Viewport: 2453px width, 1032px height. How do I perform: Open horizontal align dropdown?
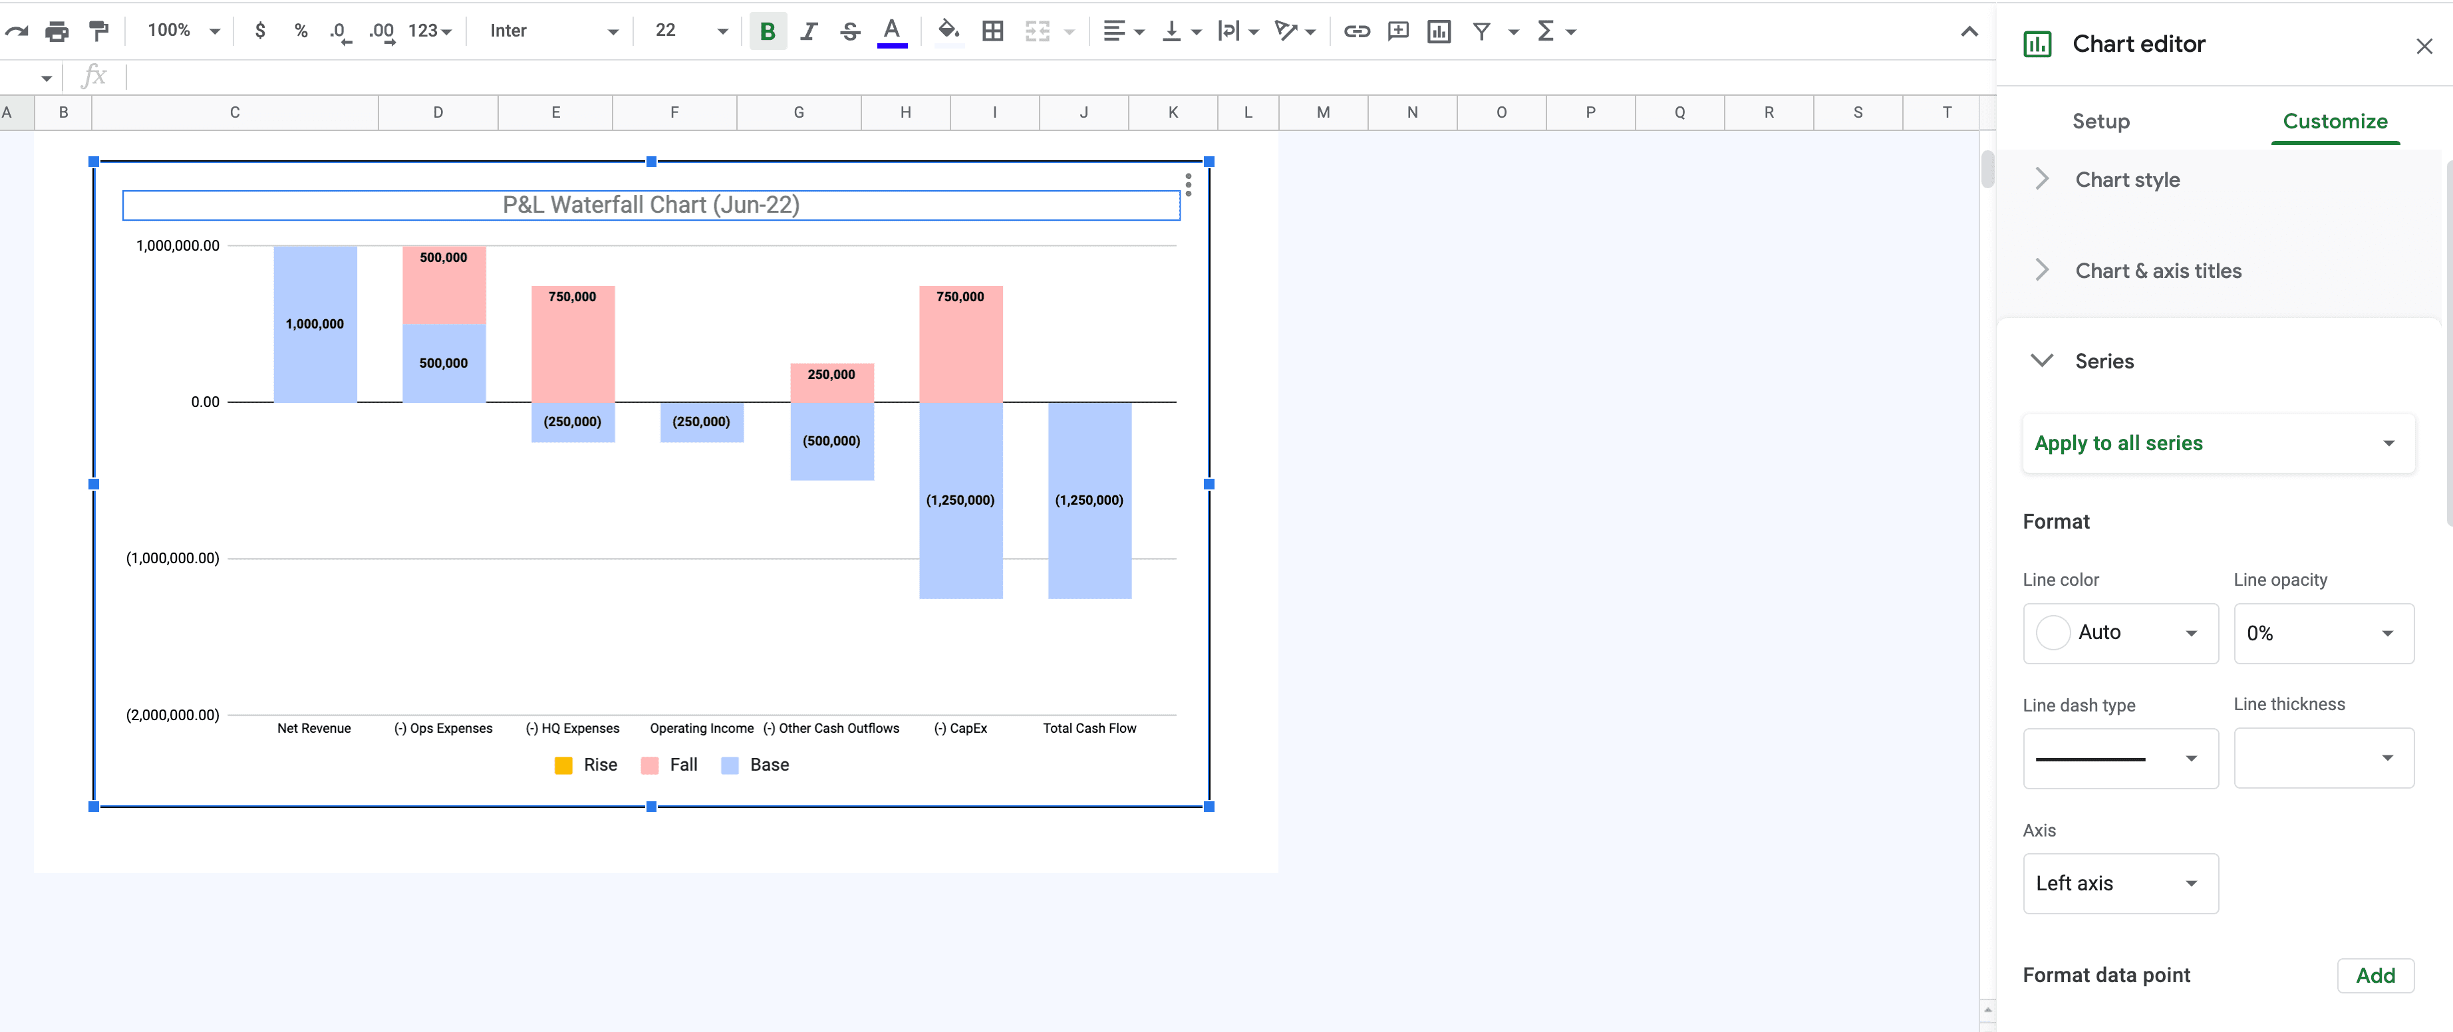coord(1123,31)
